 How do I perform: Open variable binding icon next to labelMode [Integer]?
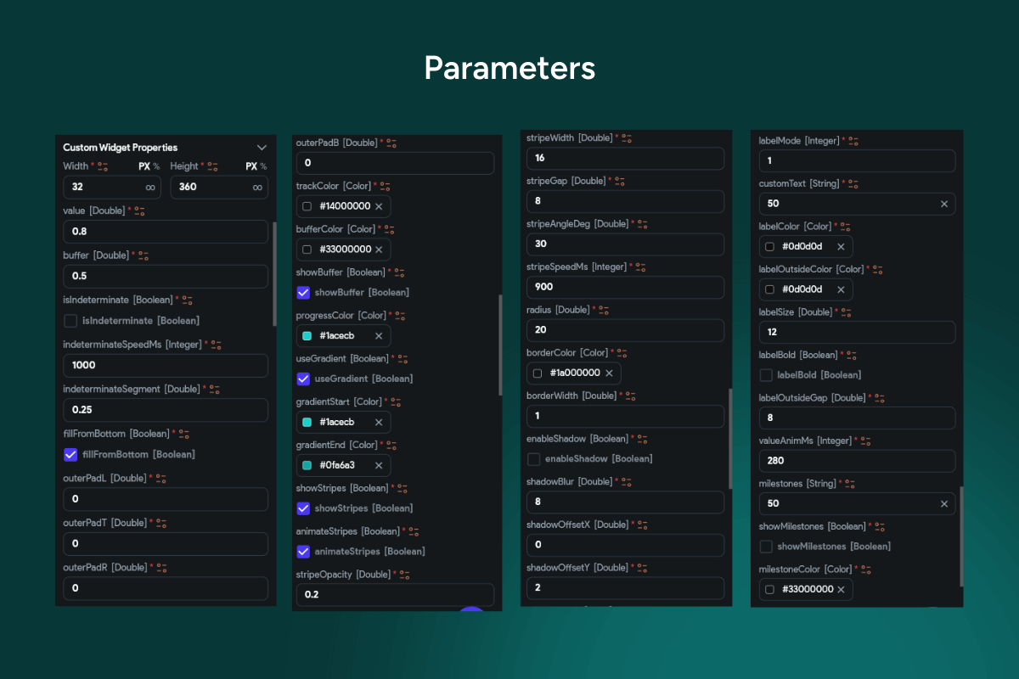point(852,141)
